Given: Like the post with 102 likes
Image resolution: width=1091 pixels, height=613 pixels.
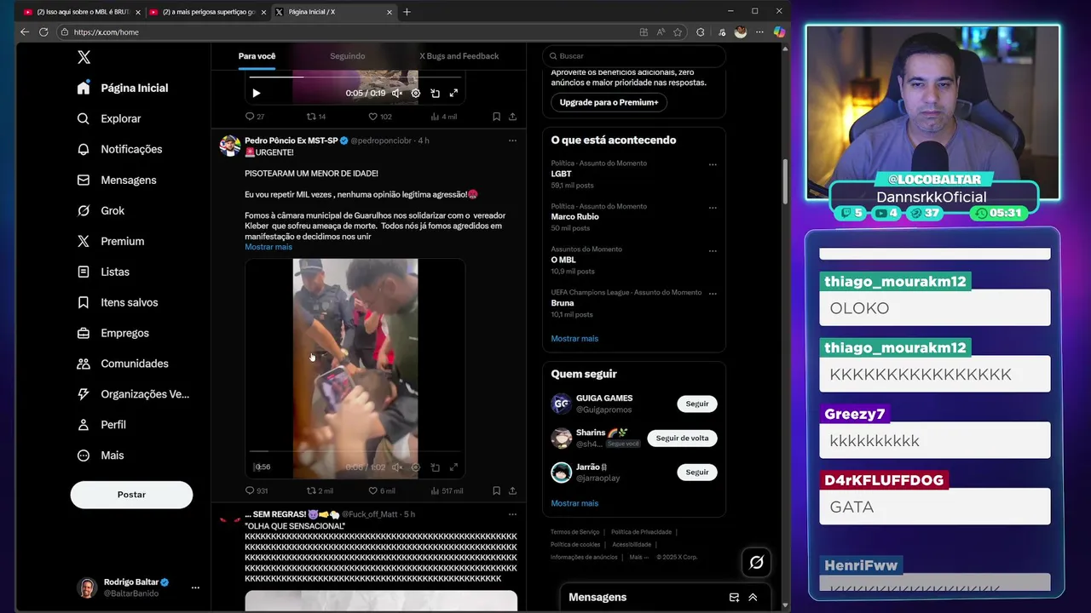Looking at the screenshot, I should click(380, 117).
